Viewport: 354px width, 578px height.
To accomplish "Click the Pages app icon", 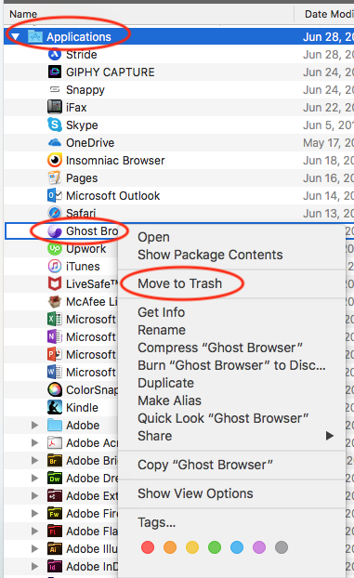I will (55, 178).
